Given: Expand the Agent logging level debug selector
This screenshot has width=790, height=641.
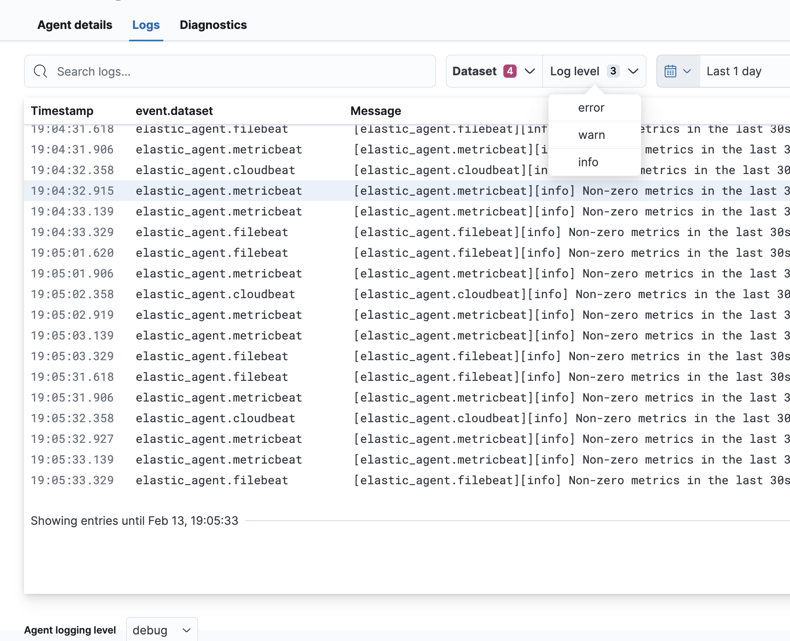Looking at the screenshot, I should (x=162, y=630).
